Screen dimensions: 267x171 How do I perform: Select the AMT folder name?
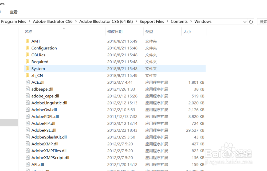click(x=36, y=41)
